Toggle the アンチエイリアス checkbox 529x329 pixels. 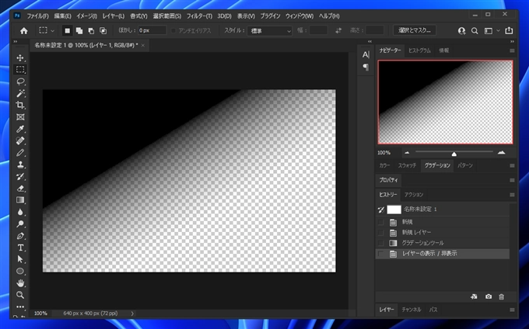(x=175, y=30)
